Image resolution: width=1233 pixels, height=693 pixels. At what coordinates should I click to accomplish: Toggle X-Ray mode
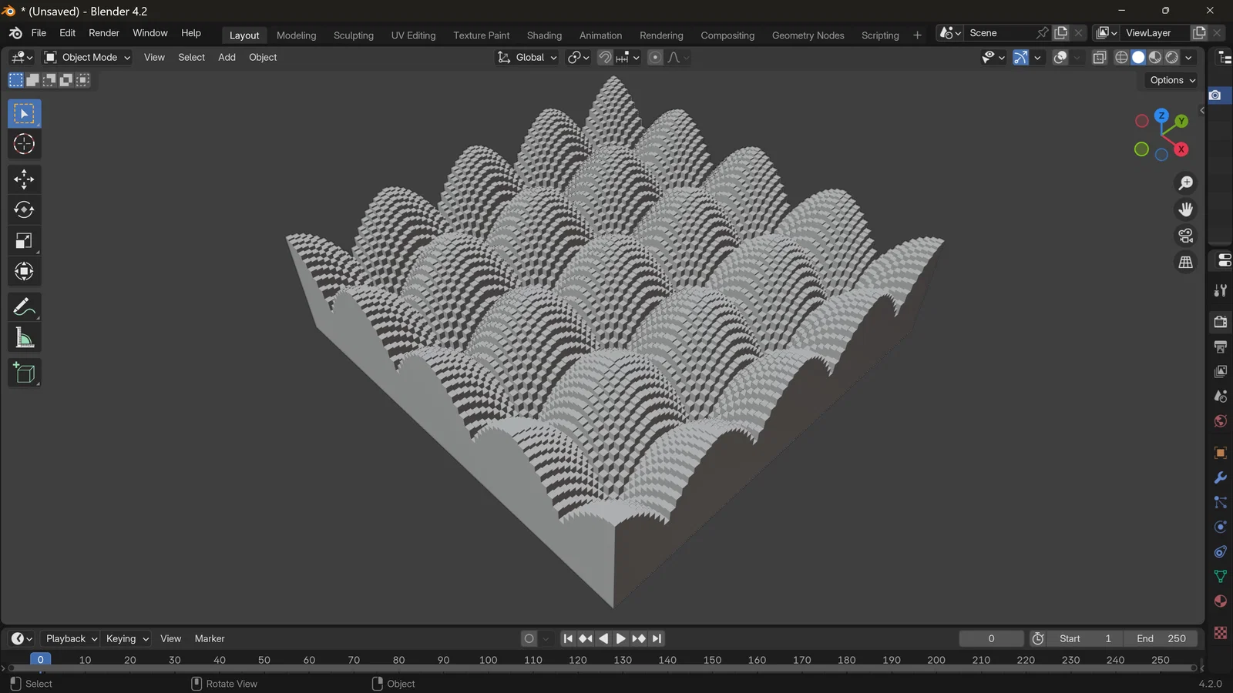click(x=1100, y=58)
